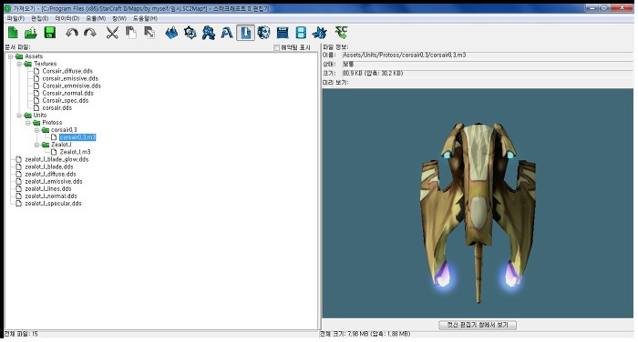The height and width of the screenshot is (342, 638).
Task: Open the Trigger editor gear icon
Action: tap(190, 33)
